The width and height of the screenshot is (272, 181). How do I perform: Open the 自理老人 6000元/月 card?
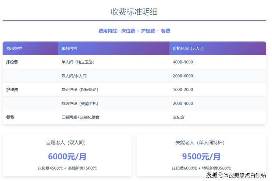(67, 155)
